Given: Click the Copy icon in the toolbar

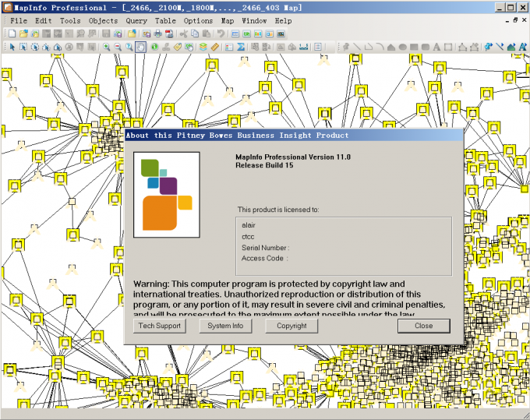Looking at the screenshot, I should pyautogui.click(x=195, y=34).
